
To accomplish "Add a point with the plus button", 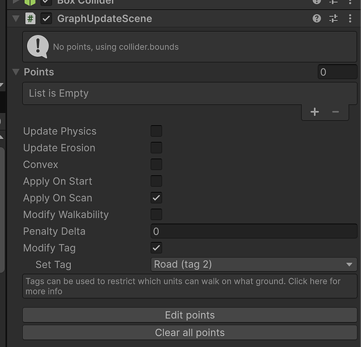I will [x=314, y=112].
